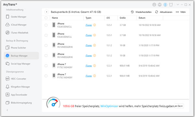The width and height of the screenshot is (195, 117).
Task: Click the '109.6 GB' free space text
Action: pyautogui.click(x=69, y=106)
